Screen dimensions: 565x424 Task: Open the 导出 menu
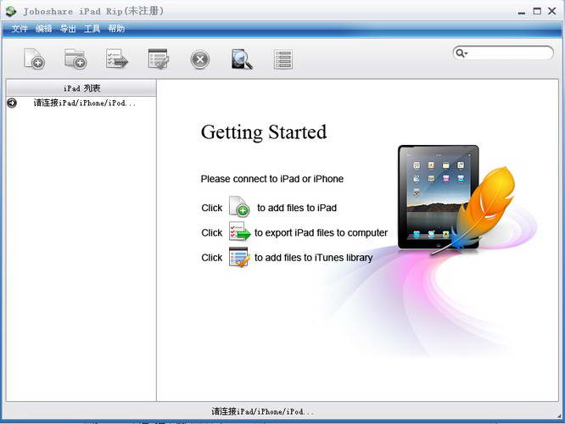(x=68, y=29)
